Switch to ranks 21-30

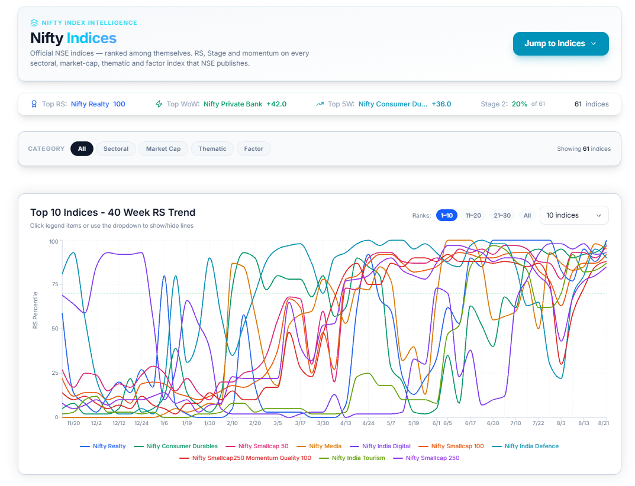coord(502,215)
